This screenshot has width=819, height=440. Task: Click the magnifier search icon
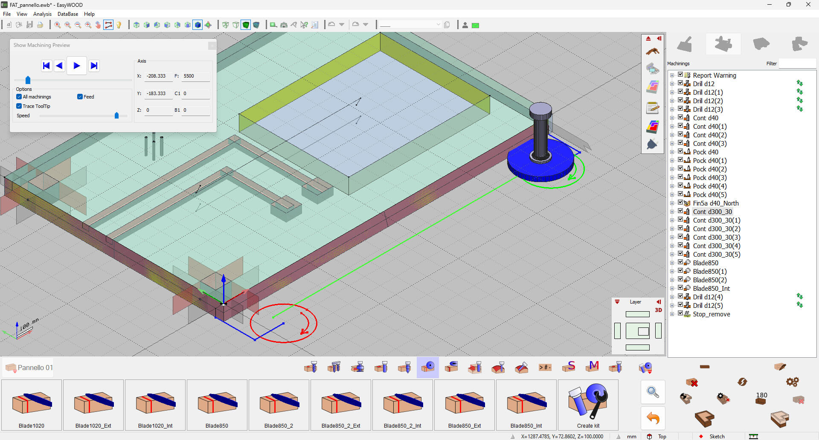[x=653, y=392]
